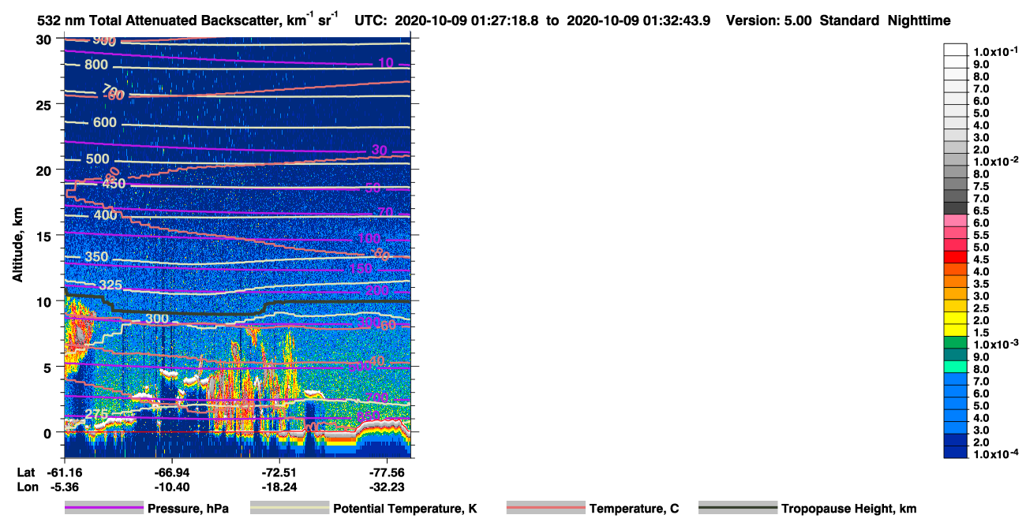1026x526 pixels.
Task: Click the longitude value -32.23
Action: (388, 487)
